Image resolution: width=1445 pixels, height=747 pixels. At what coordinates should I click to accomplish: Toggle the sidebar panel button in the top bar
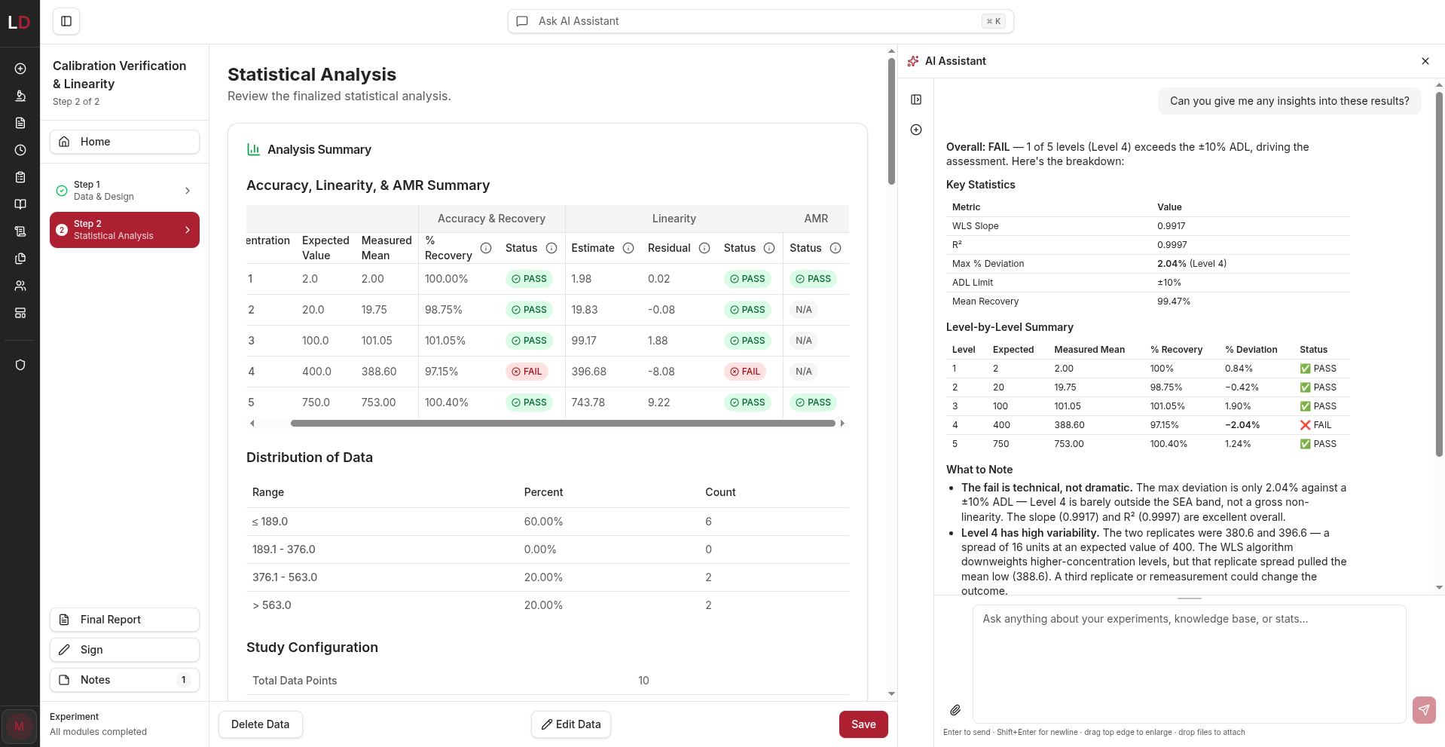(66, 21)
